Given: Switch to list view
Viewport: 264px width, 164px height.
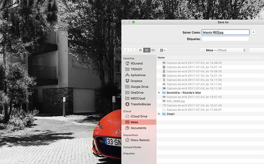Looking at the screenshot, I should (147, 50).
